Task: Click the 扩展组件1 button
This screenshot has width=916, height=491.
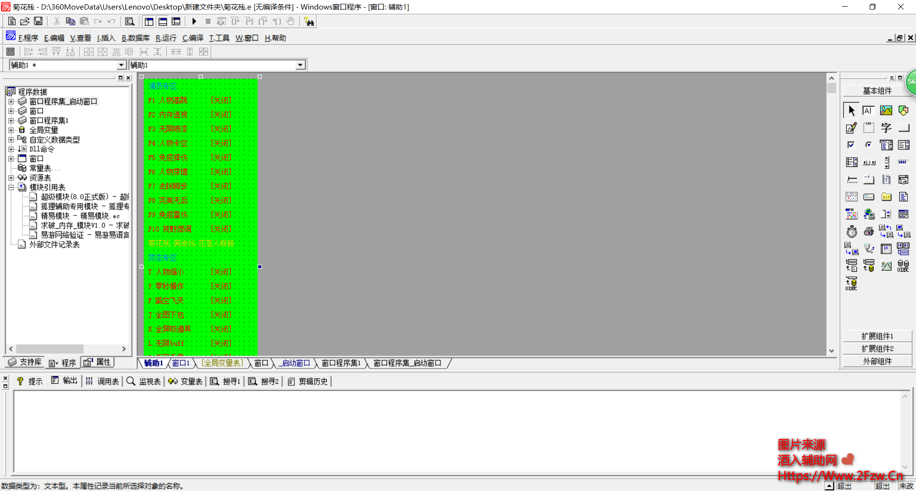Action: (877, 336)
